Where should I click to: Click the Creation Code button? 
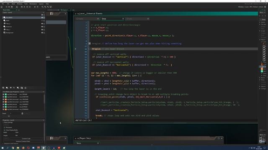(26, 139)
